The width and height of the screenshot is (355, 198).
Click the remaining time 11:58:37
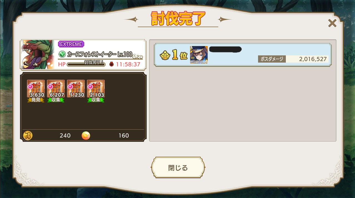tap(128, 64)
